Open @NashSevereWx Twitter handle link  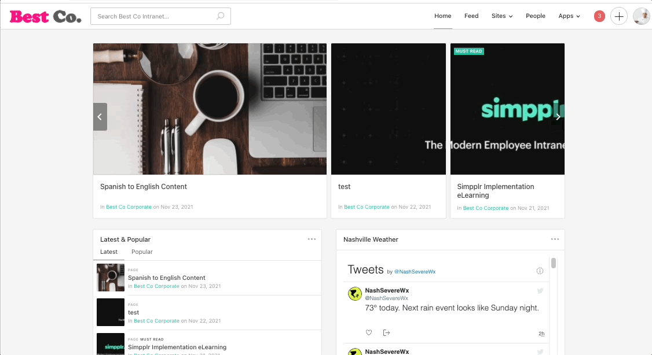[x=415, y=272]
